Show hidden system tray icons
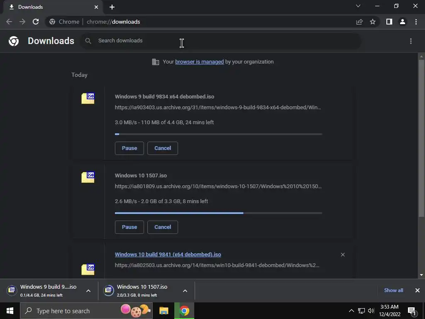Screen dimensions: 425x319 pos(351,311)
